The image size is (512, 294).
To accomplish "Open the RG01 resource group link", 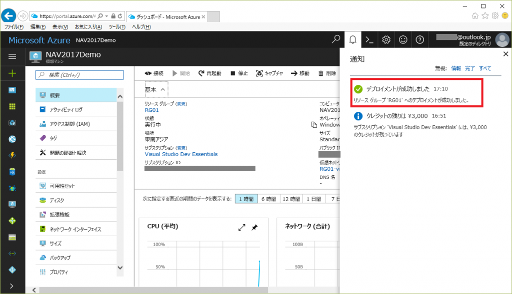I will coord(151,110).
